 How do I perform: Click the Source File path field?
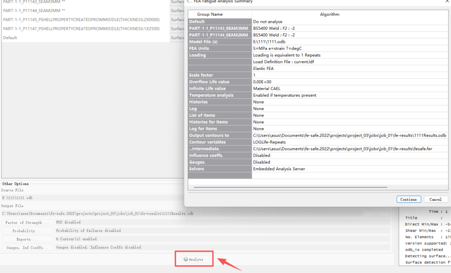[x=92, y=198]
